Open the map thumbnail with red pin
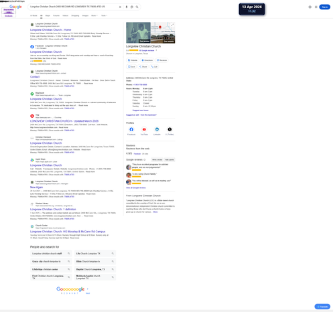335x312 pixels. coord(163,27)
